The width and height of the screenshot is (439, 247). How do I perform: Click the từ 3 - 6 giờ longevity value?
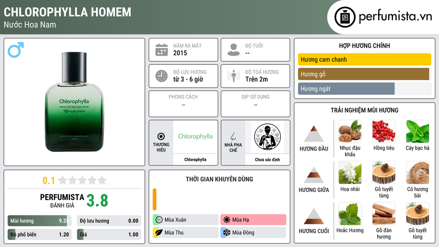point(188,79)
